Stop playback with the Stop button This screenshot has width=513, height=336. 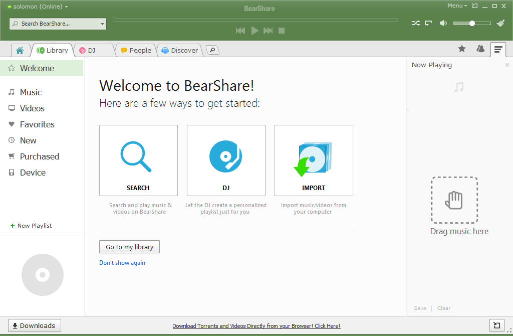282,31
